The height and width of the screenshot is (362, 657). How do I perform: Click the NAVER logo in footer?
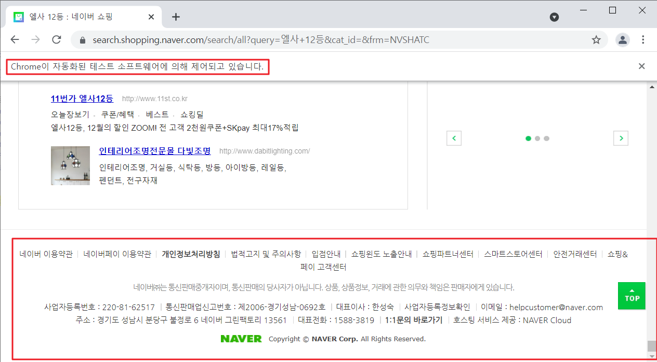[x=241, y=339]
